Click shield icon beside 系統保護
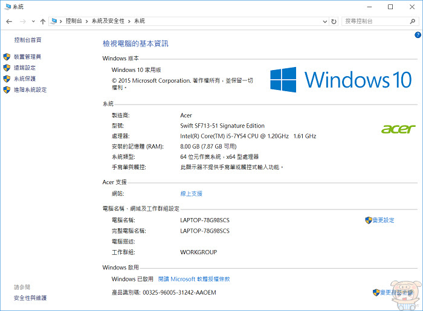The image size is (423, 311). tap(7, 79)
